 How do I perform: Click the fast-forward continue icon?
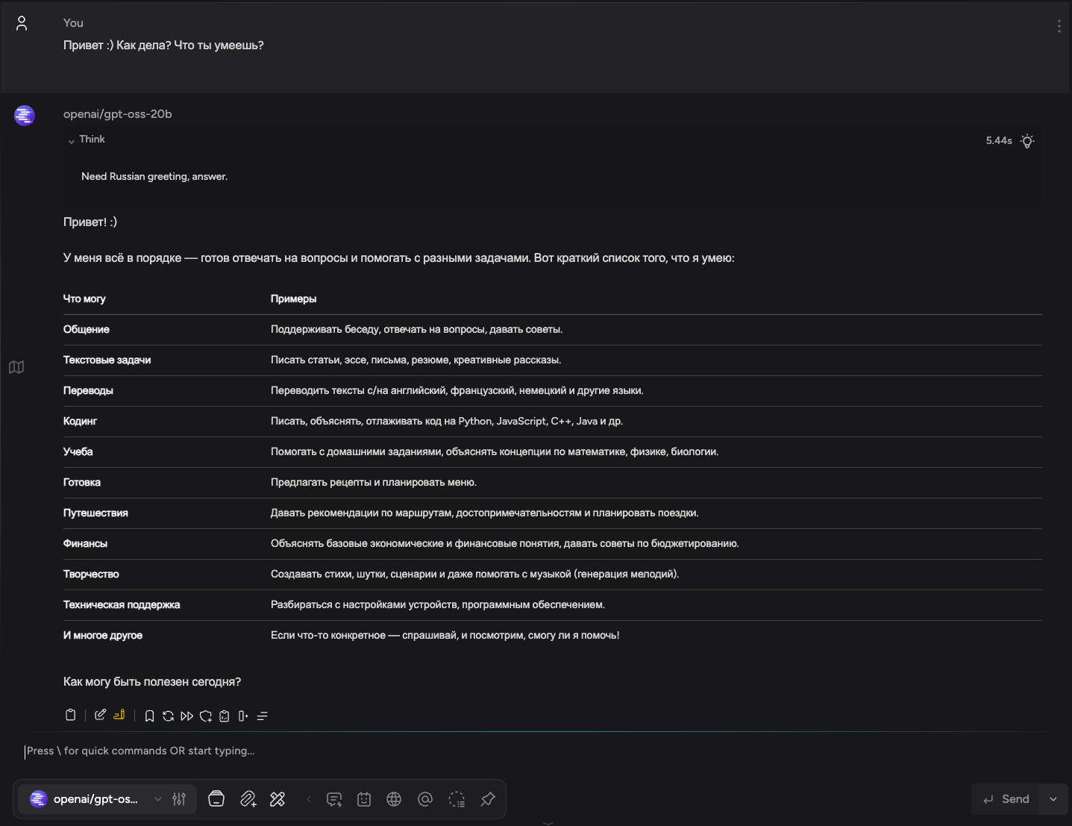tap(186, 716)
